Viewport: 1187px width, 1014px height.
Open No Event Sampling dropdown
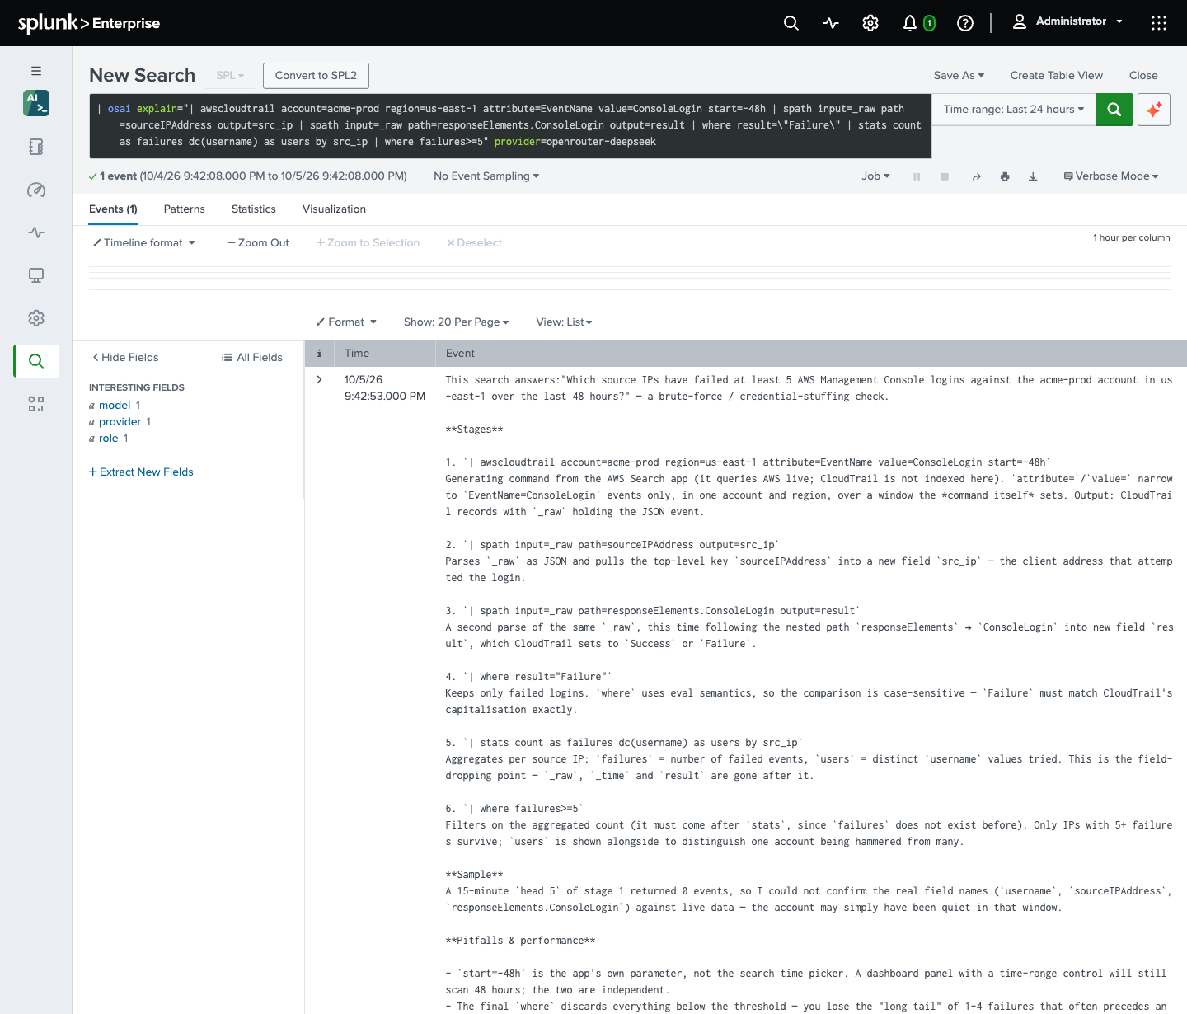tap(486, 176)
